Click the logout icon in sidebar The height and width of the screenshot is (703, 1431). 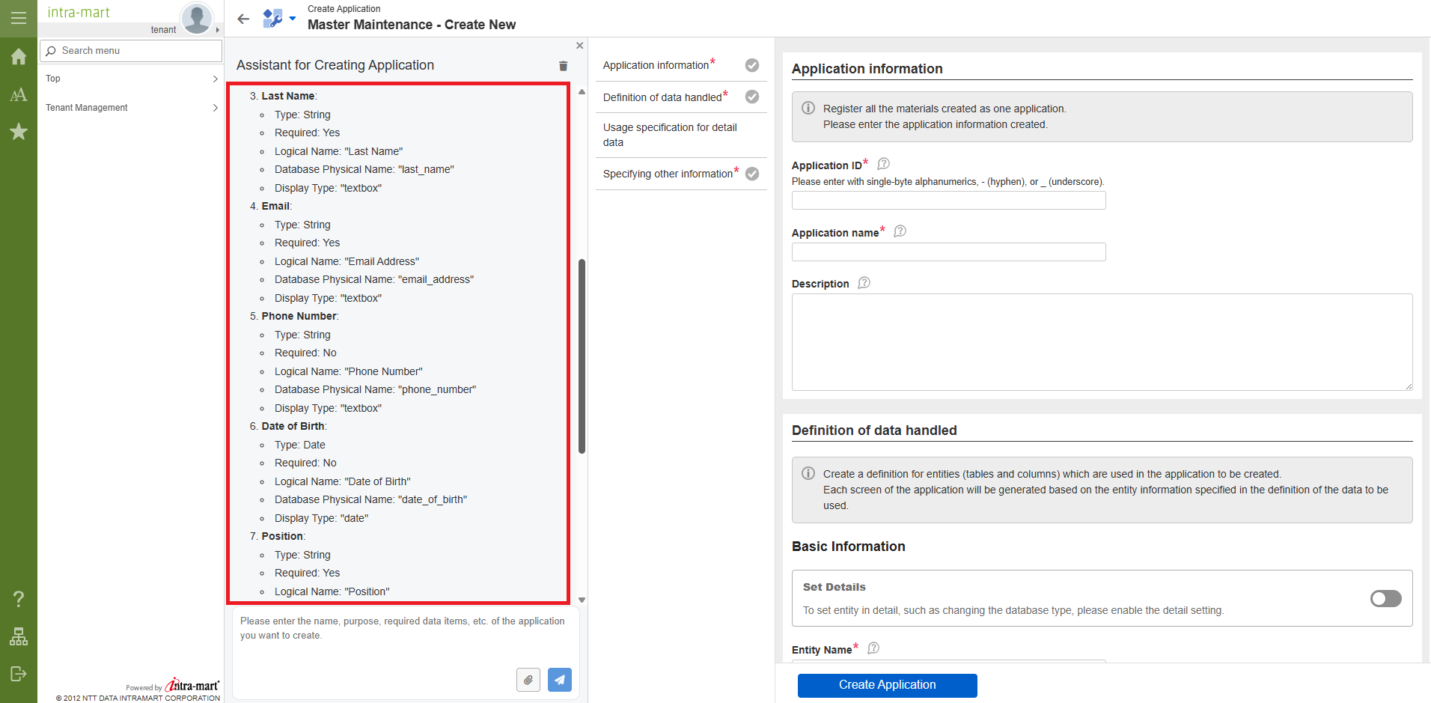point(19,674)
